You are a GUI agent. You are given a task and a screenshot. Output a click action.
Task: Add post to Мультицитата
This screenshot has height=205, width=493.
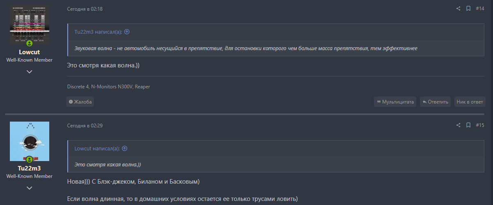[x=395, y=101]
